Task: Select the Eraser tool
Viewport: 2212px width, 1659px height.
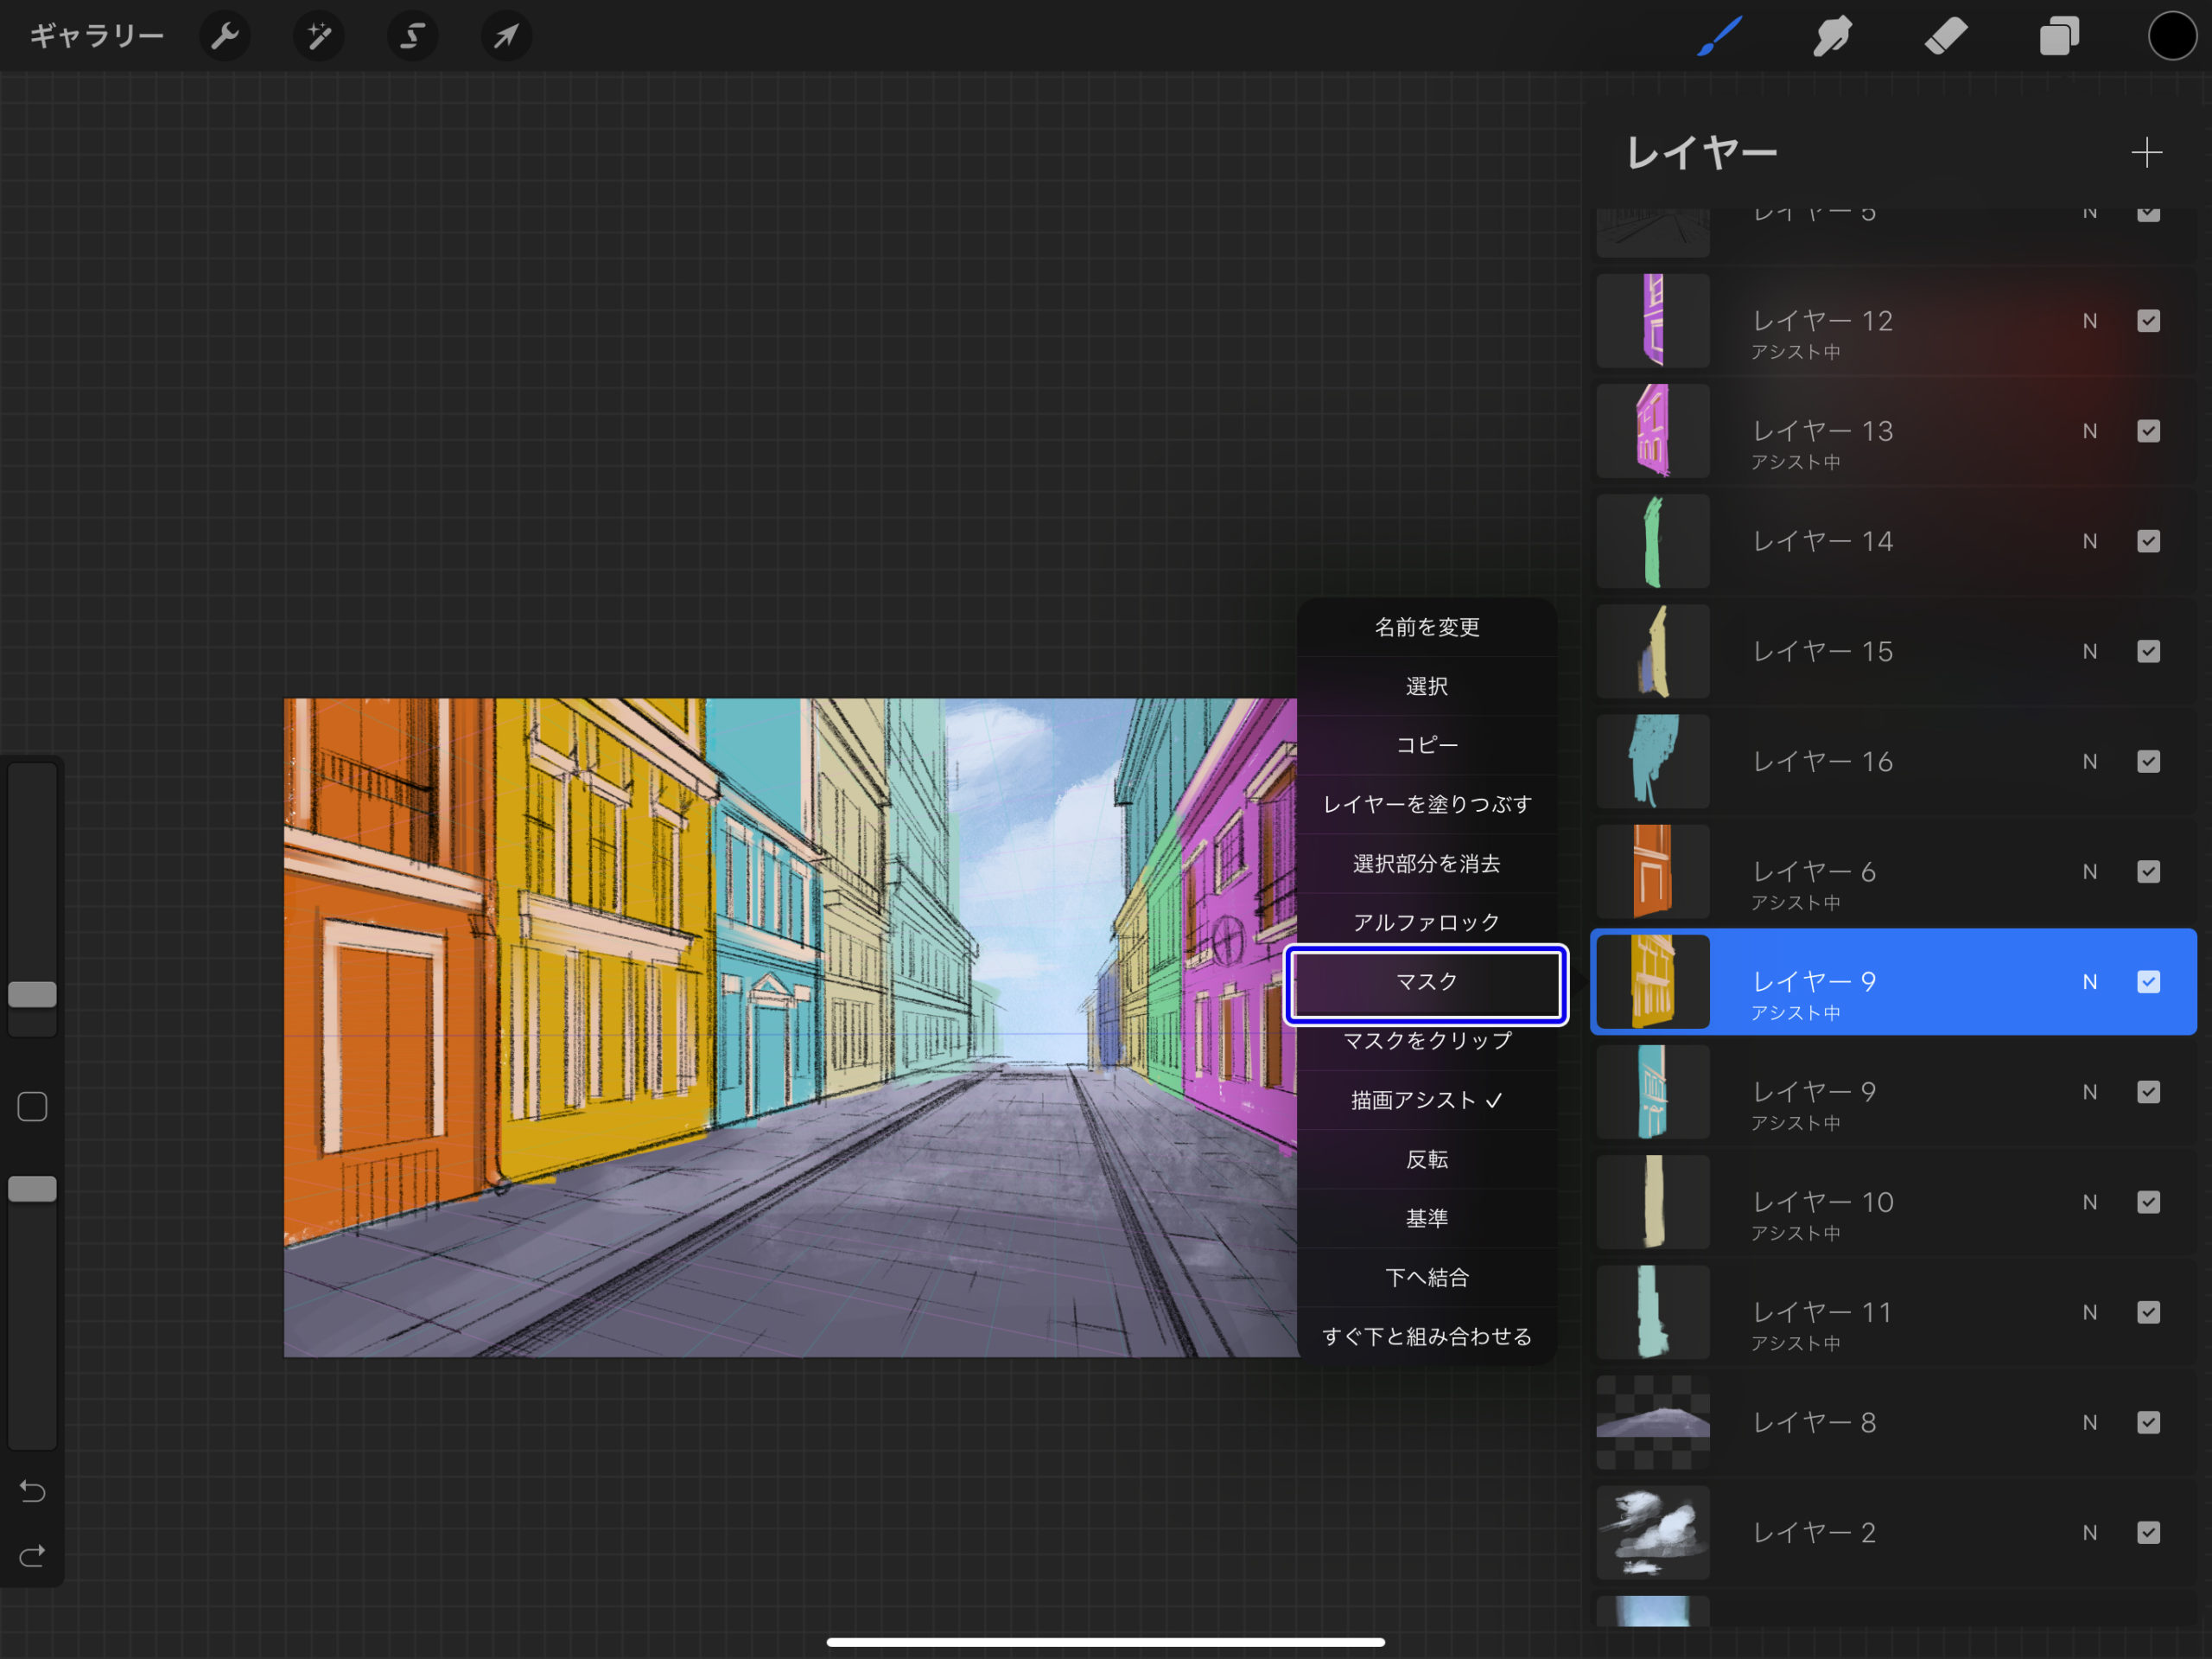Action: (x=1947, y=36)
